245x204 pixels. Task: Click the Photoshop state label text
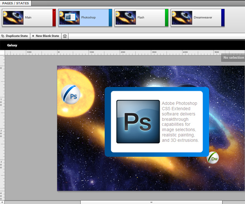coord(89,17)
